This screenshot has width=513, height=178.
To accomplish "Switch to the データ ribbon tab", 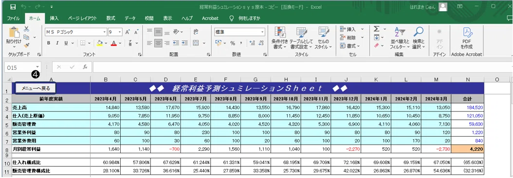I will tap(130, 18).
